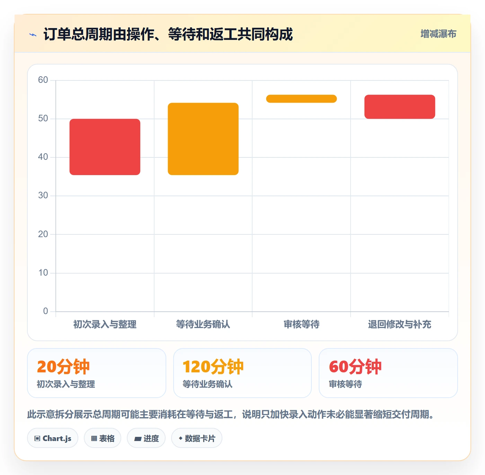Open the 60分钟 data card
Screen dimensions: 485x475
pos(388,373)
